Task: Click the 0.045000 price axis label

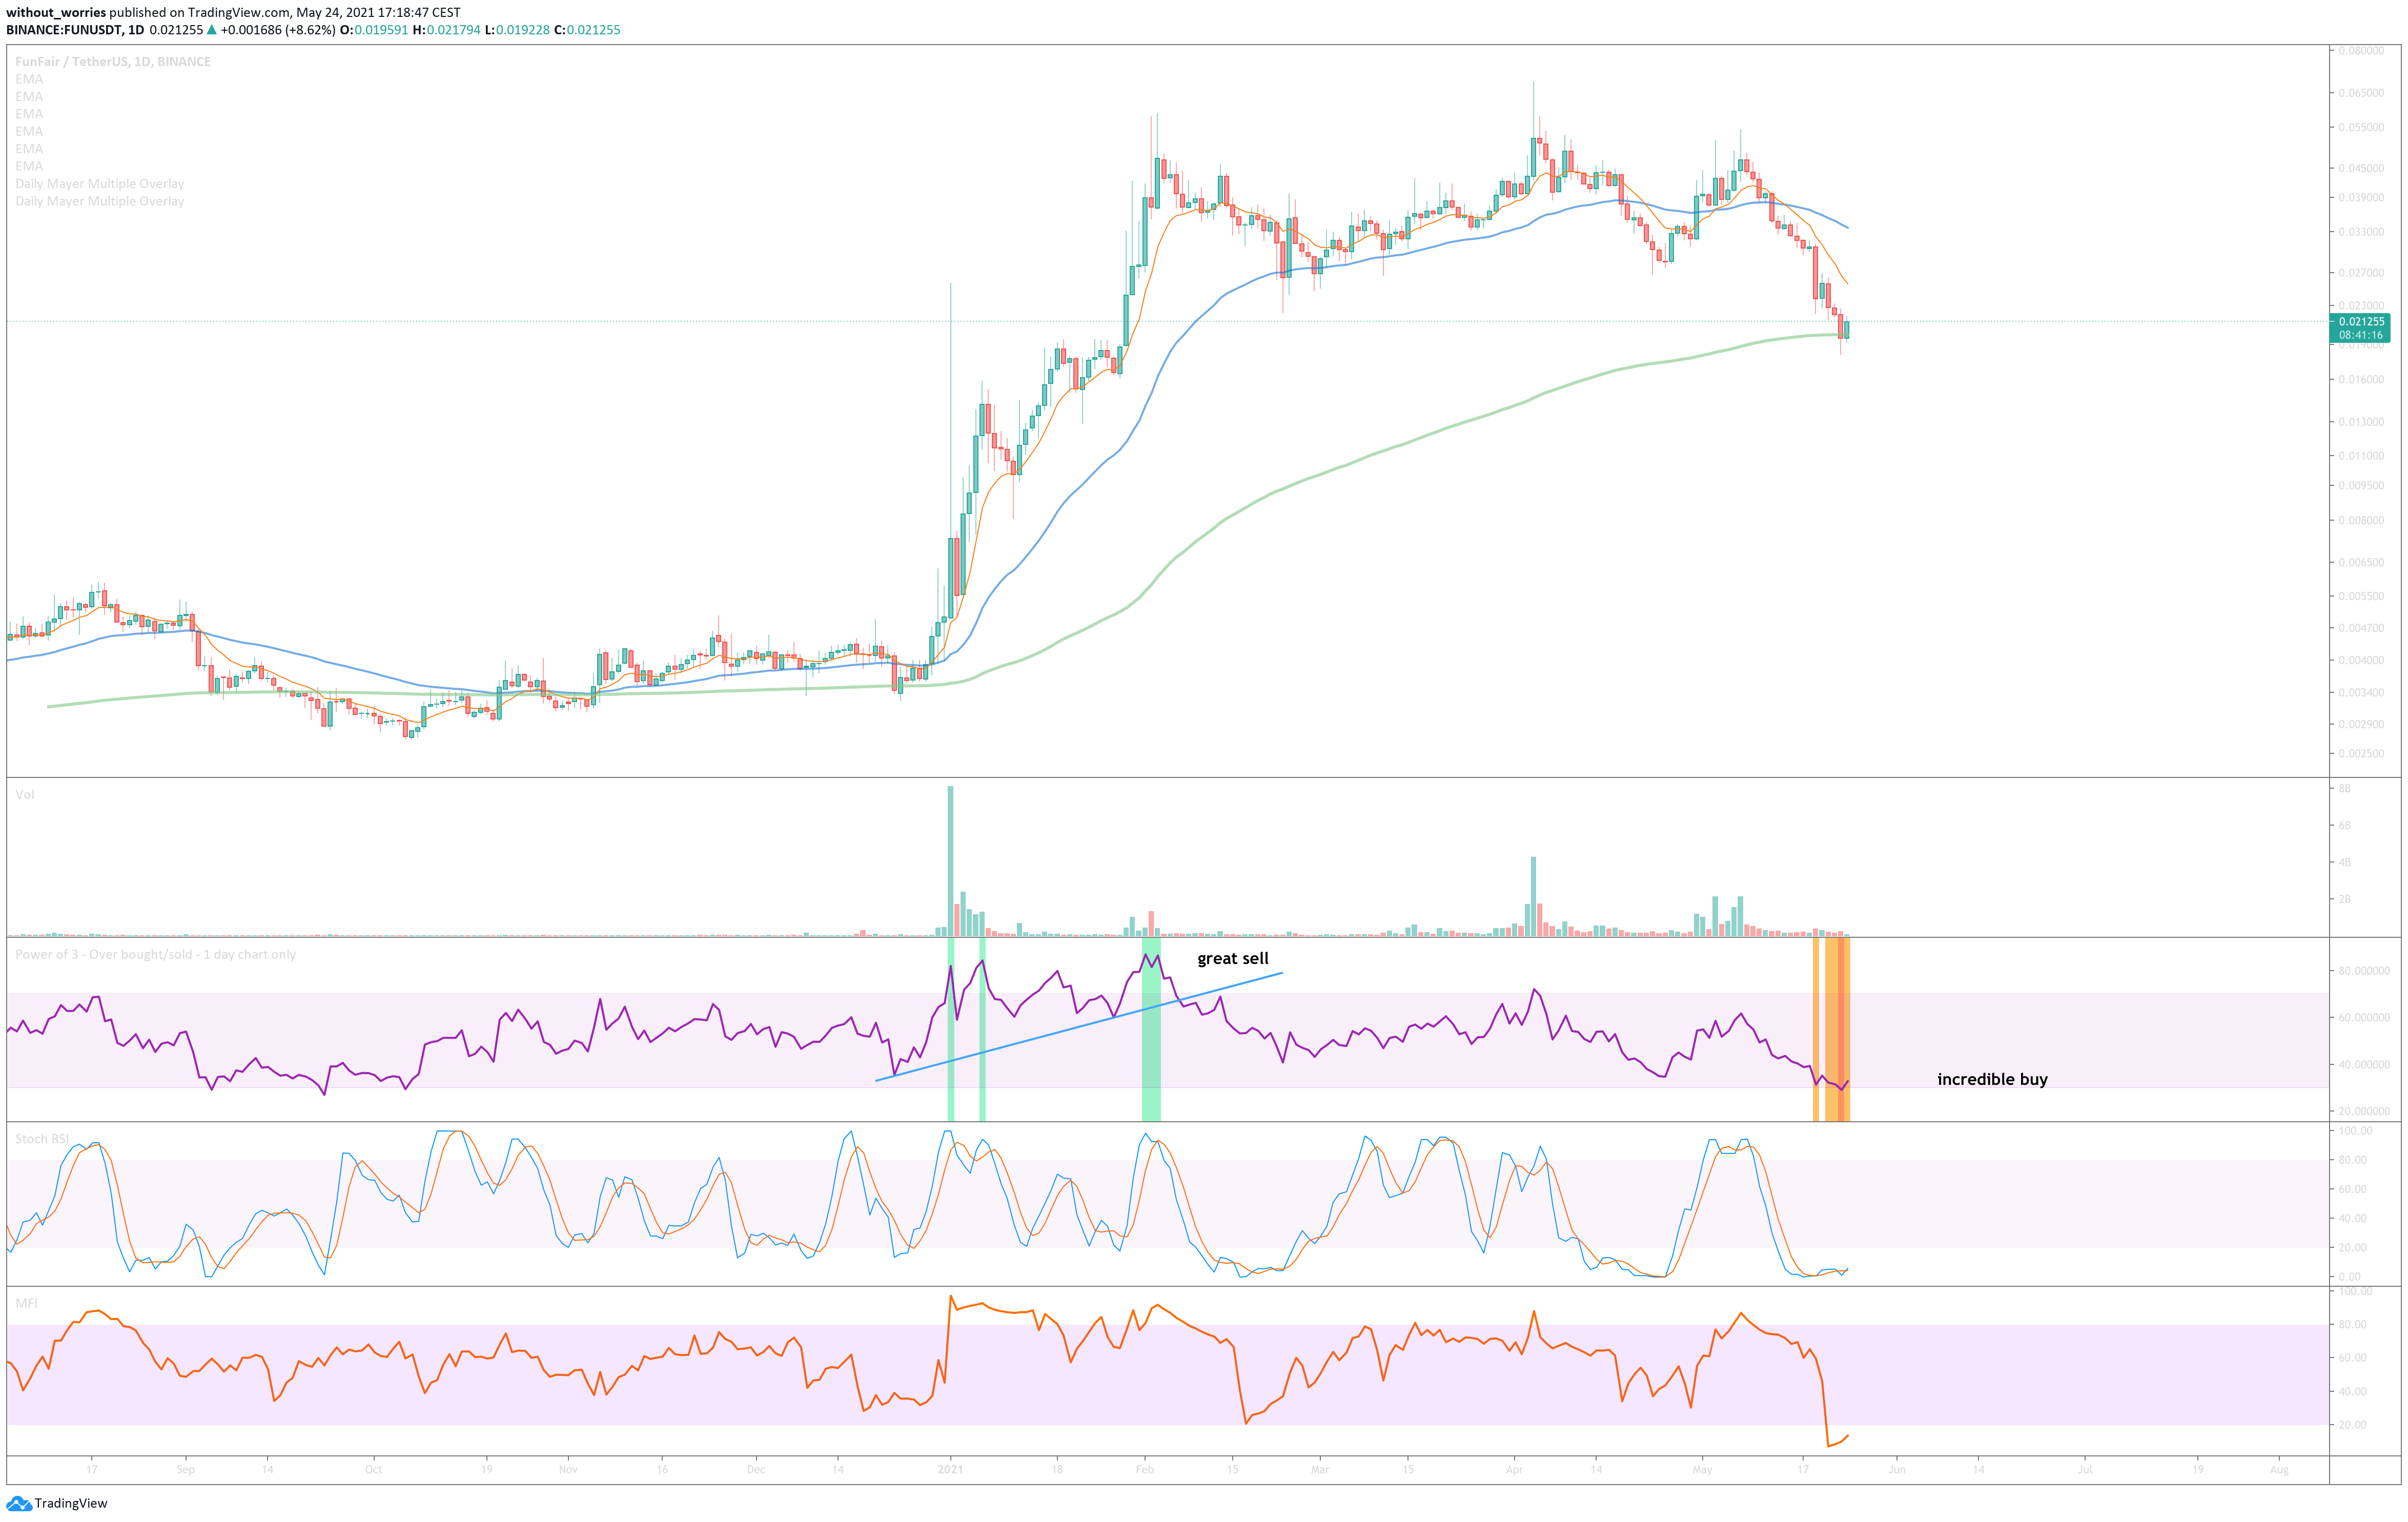Action: (x=2361, y=168)
